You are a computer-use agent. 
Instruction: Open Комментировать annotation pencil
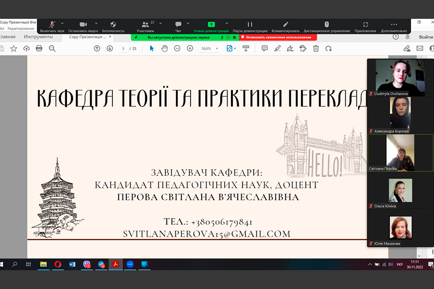pos(285,26)
